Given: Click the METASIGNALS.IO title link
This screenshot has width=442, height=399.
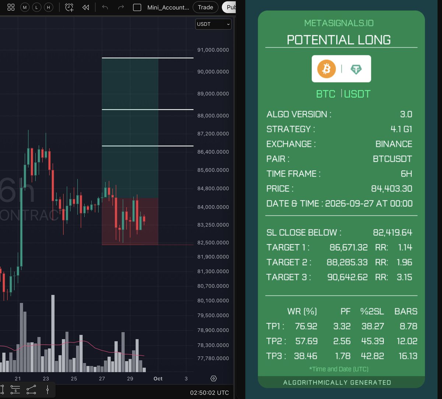Looking at the screenshot, I should [x=339, y=23].
